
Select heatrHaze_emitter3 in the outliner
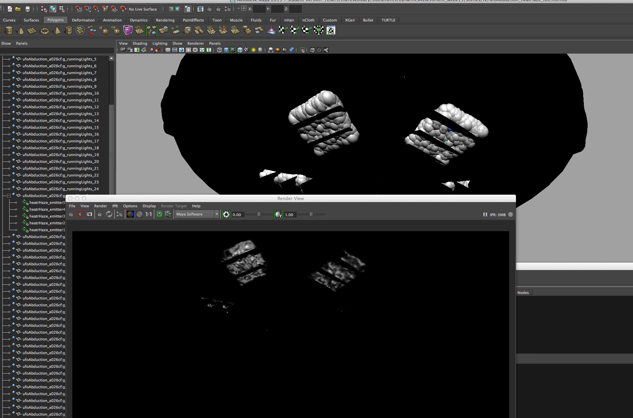(47, 216)
